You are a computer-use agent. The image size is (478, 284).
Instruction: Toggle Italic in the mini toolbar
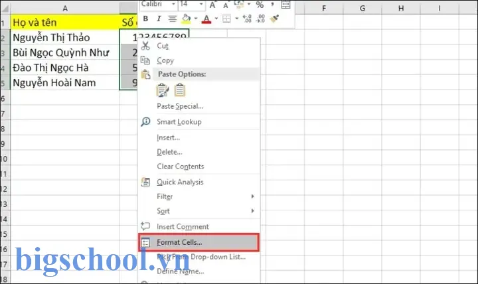[x=159, y=19]
